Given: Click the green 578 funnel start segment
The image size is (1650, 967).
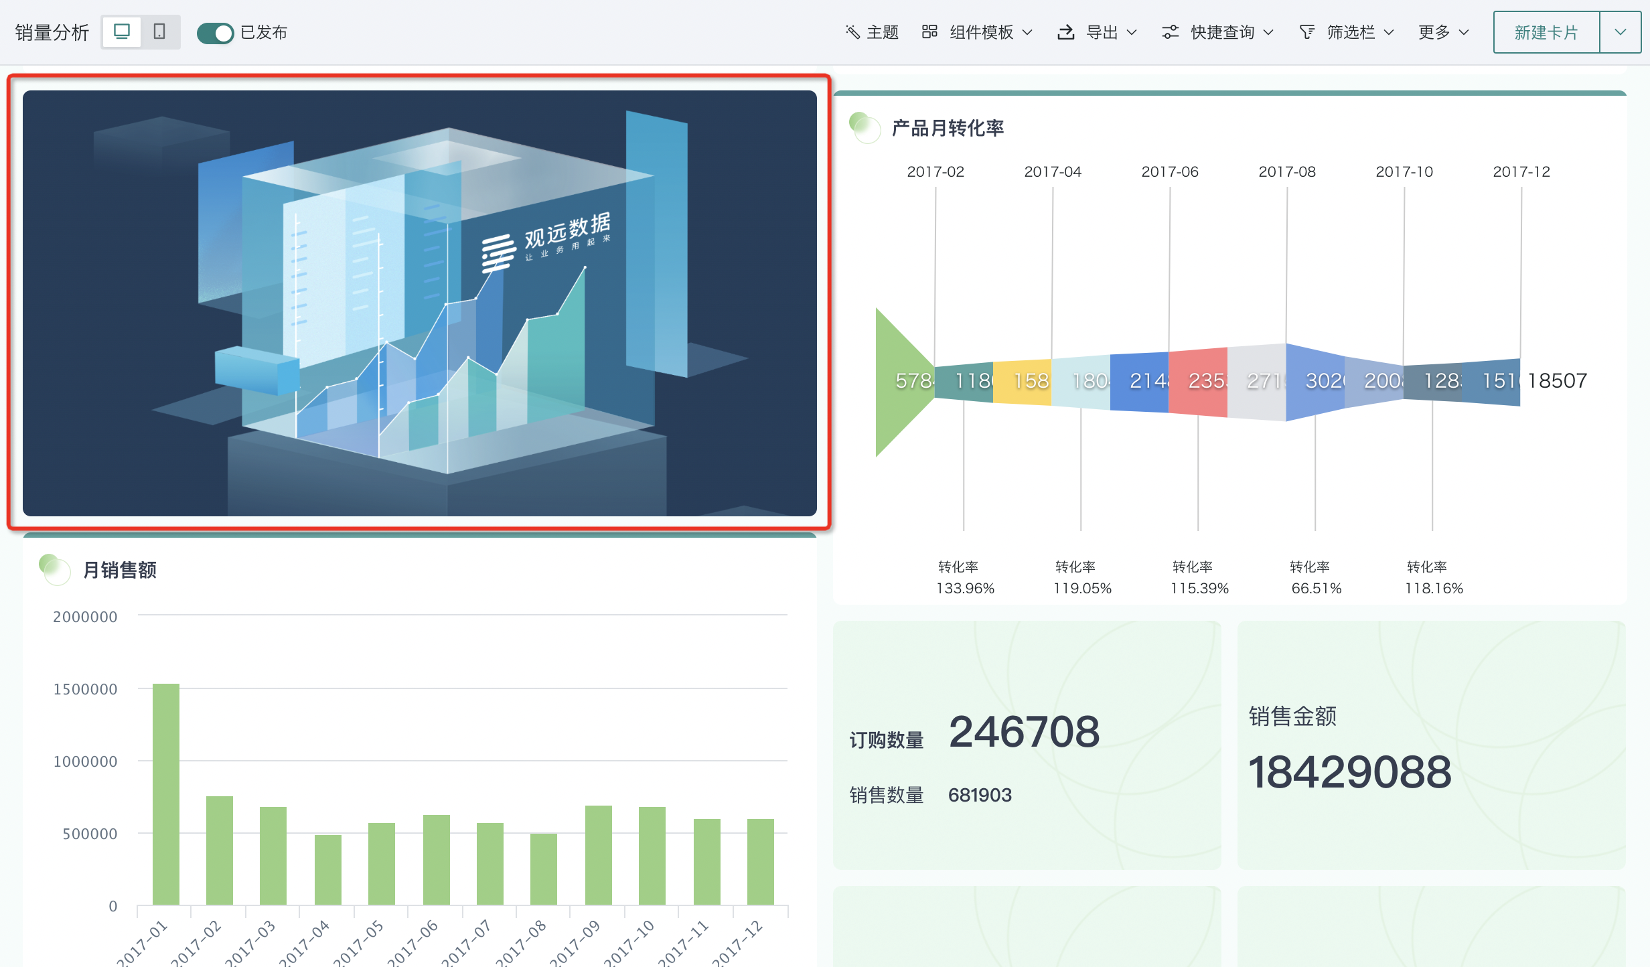Looking at the screenshot, I should 905,382.
